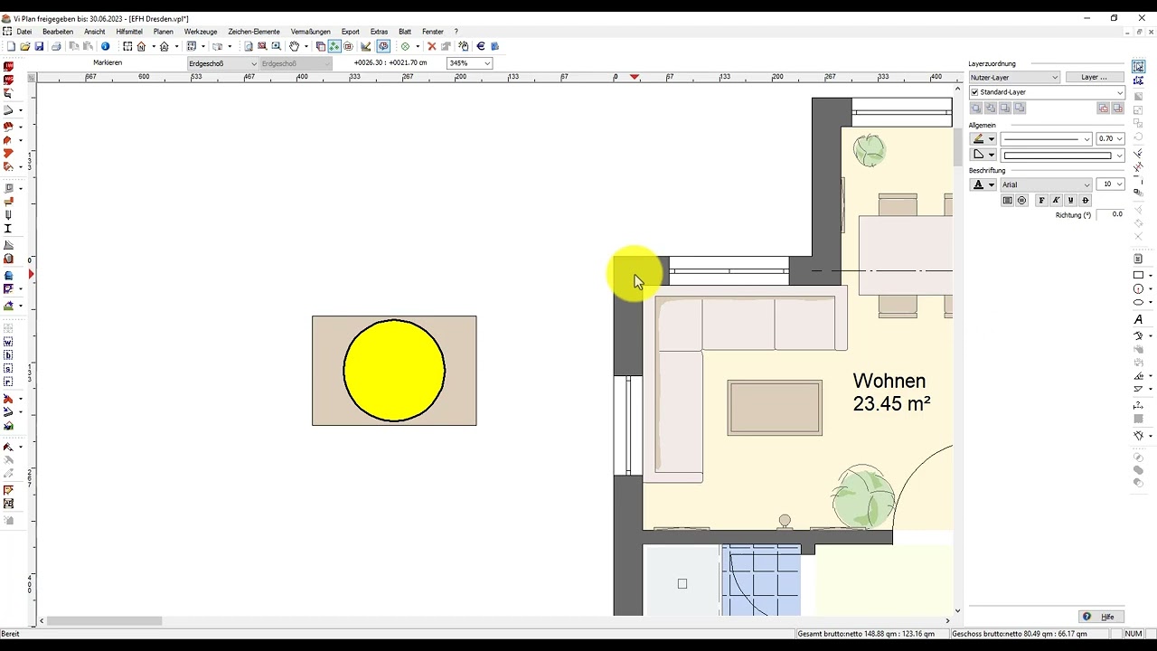This screenshot has height=651, width=1157.
Task: Open the Fenster menu
Action: (433, 32)
